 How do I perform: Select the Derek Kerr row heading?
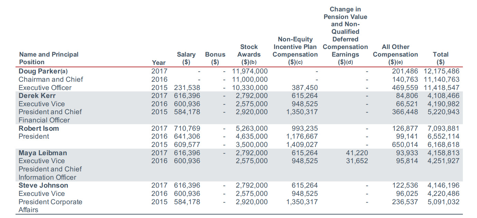37,96
